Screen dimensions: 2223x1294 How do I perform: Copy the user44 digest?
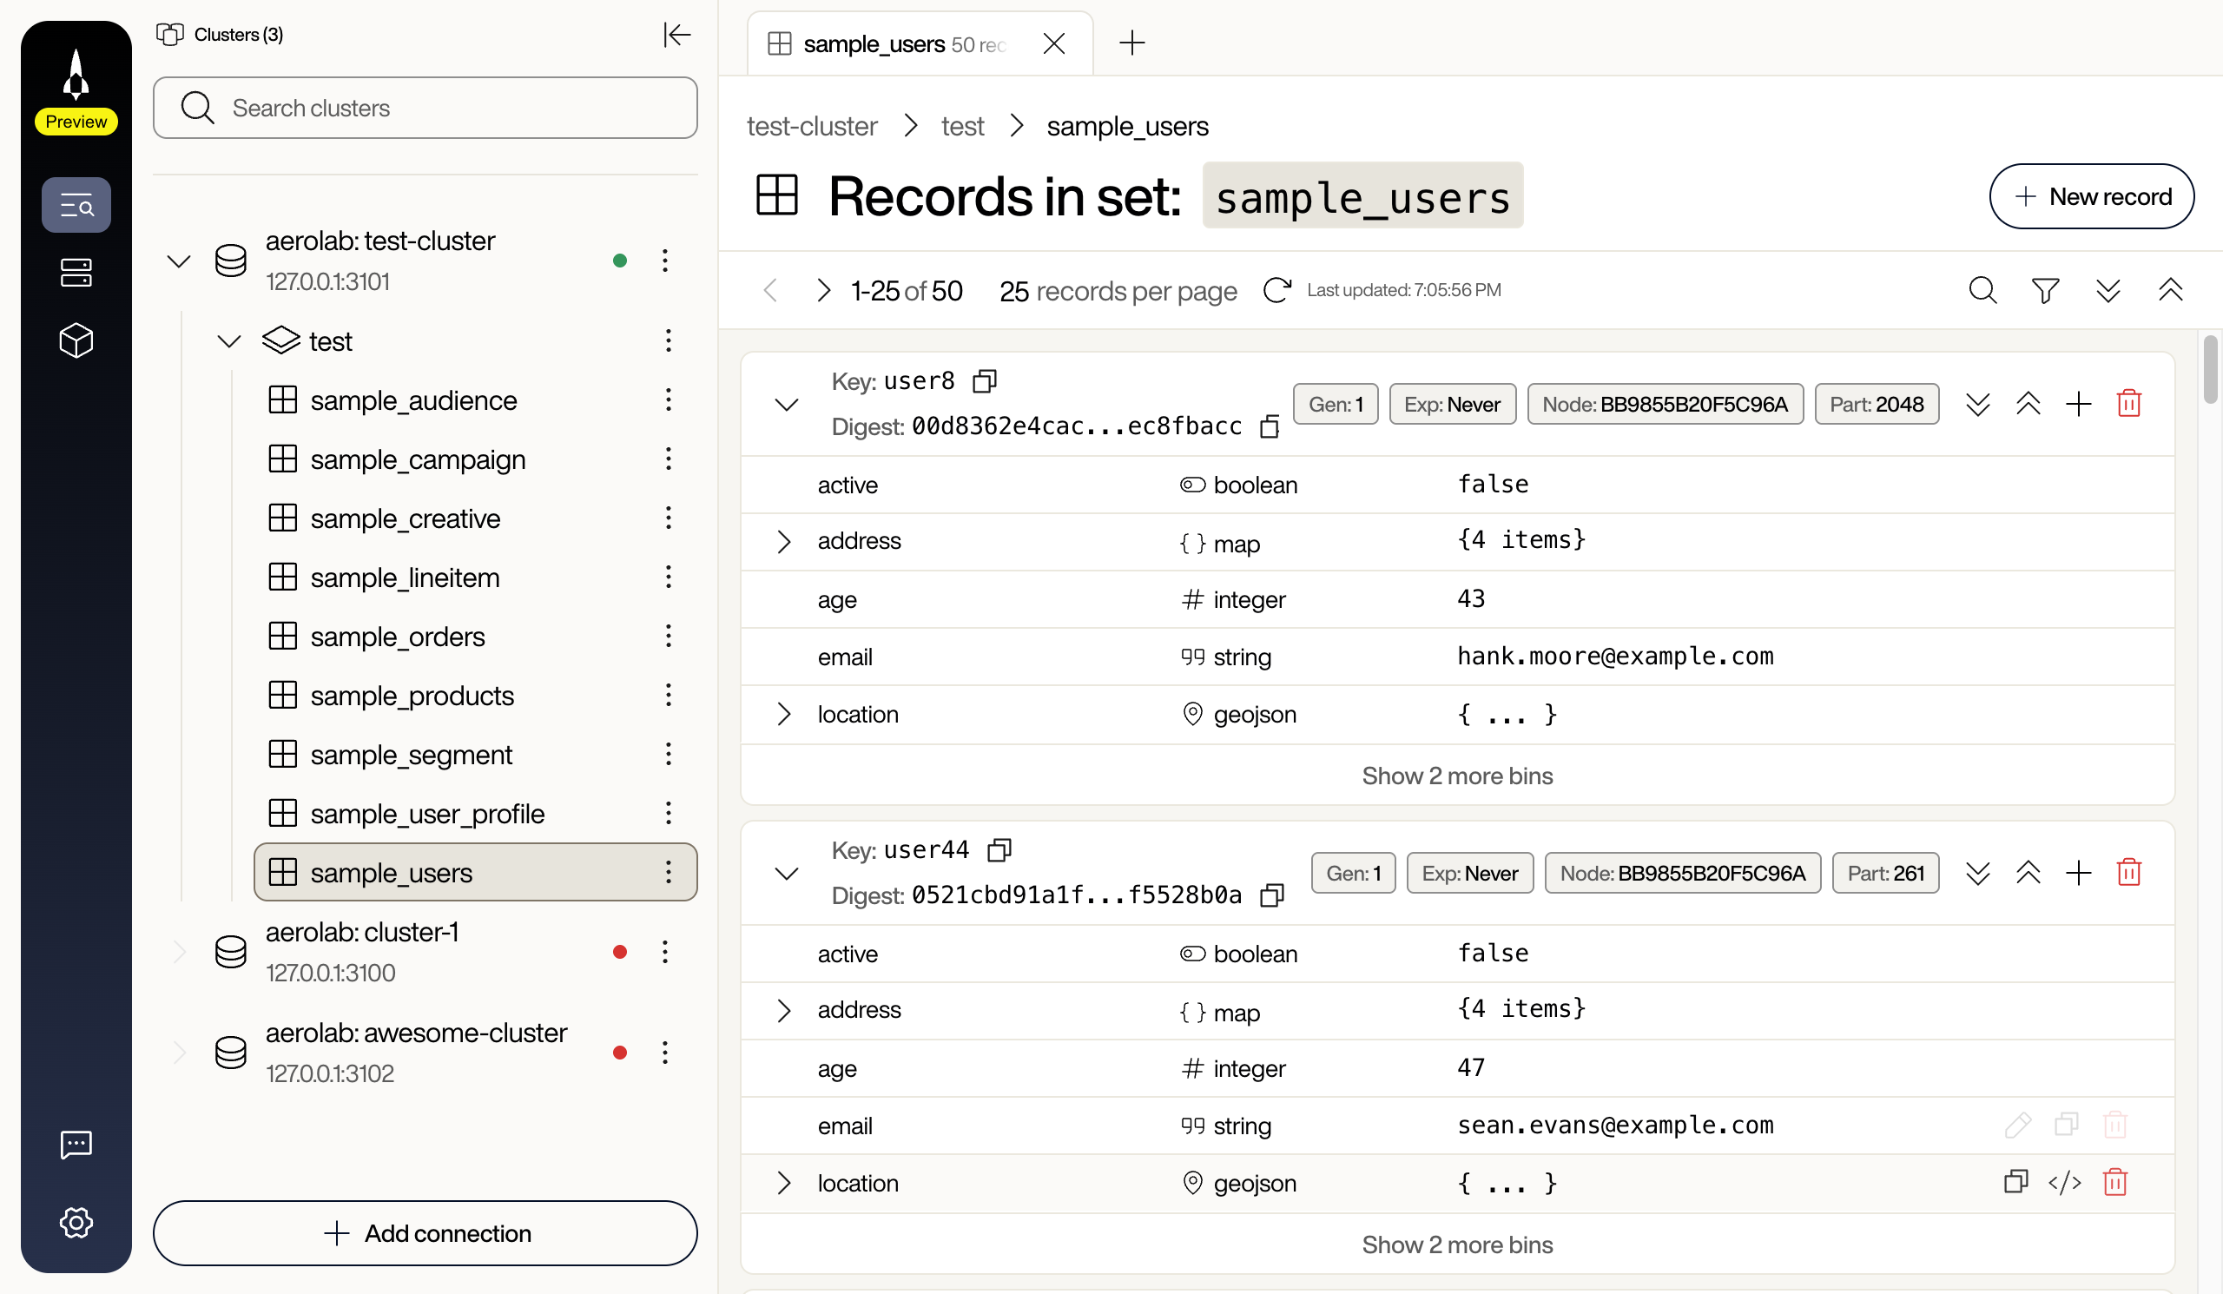(x=1272, y=895)
